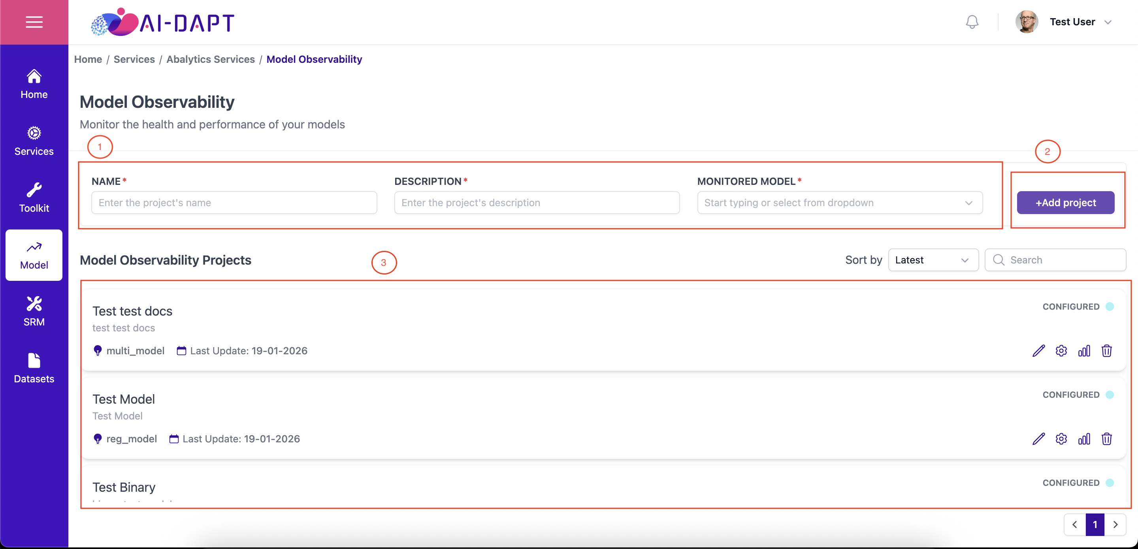Open the hamburger menu
This screenshot has height=549, width=1138.
[x=34, y=22]
